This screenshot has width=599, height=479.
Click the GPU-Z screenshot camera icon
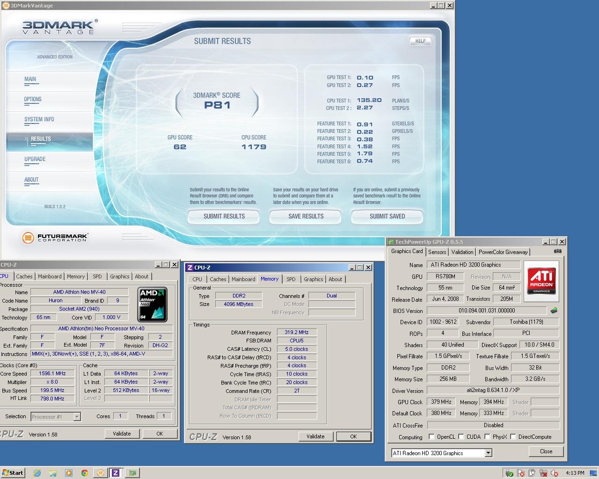coord(558,251)
